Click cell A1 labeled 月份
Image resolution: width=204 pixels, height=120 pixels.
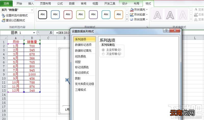tap(16, 42)
